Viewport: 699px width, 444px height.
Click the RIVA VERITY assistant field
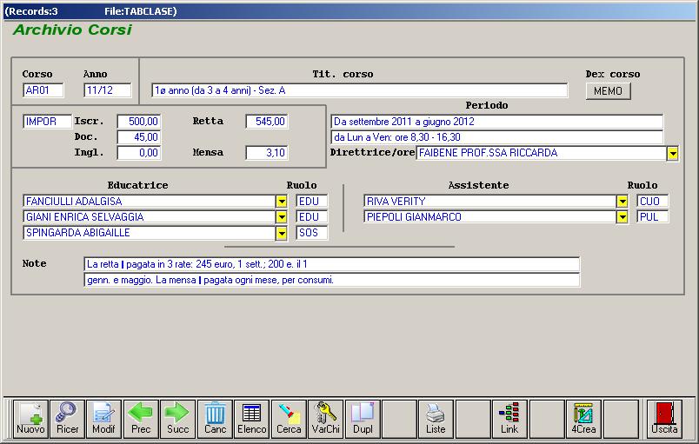coord(490,202)
